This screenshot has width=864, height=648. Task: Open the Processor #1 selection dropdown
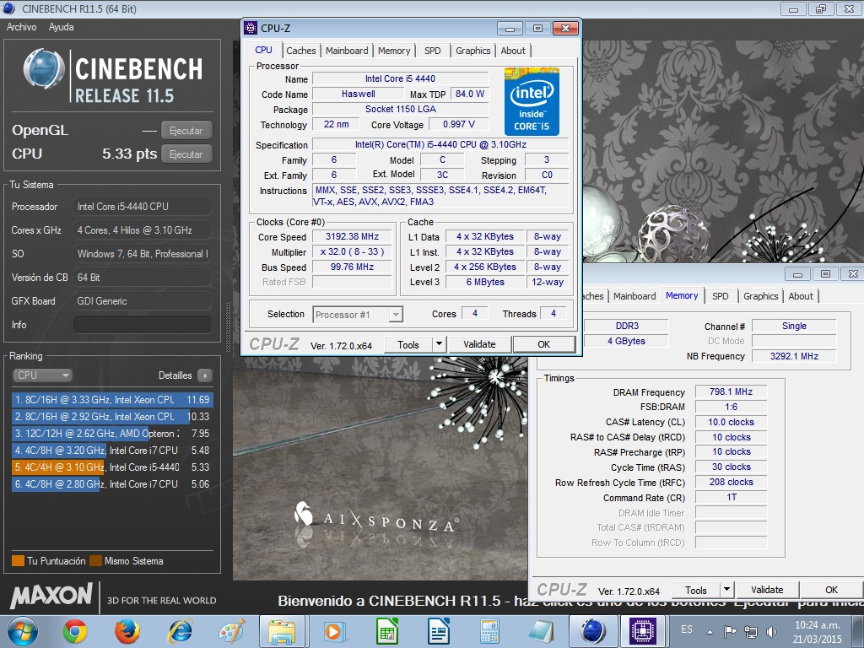point(358,314)
